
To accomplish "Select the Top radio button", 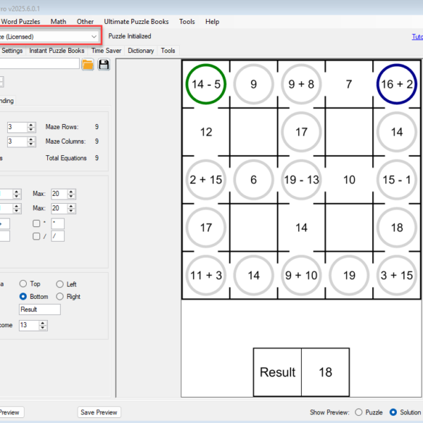I will [23, 284].
